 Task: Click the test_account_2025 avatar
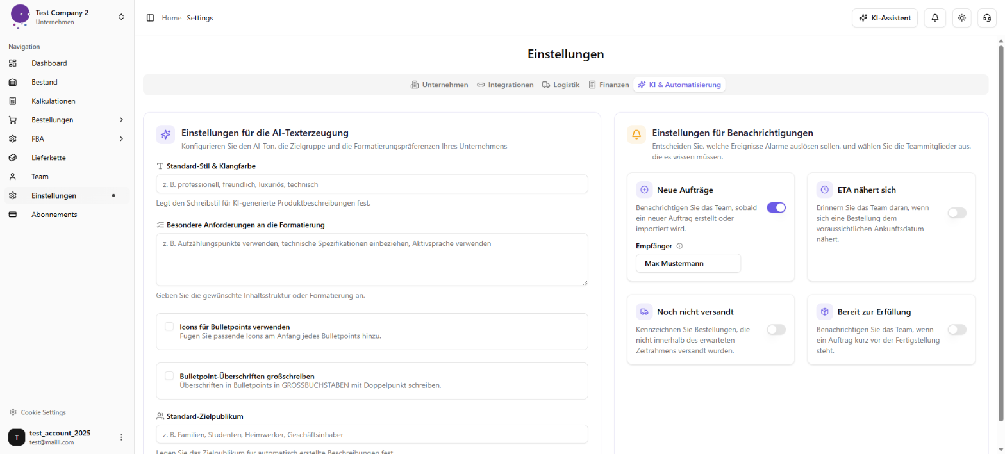pos(17,437)
